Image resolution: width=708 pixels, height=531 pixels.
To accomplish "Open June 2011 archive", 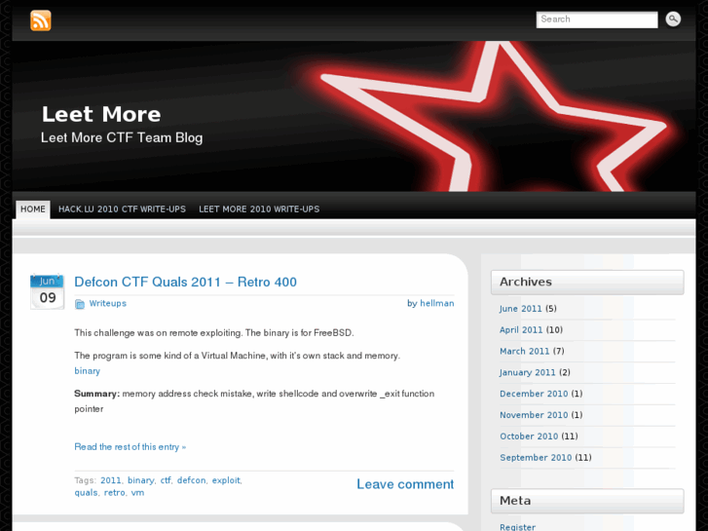I will click(x=520, y=309).
